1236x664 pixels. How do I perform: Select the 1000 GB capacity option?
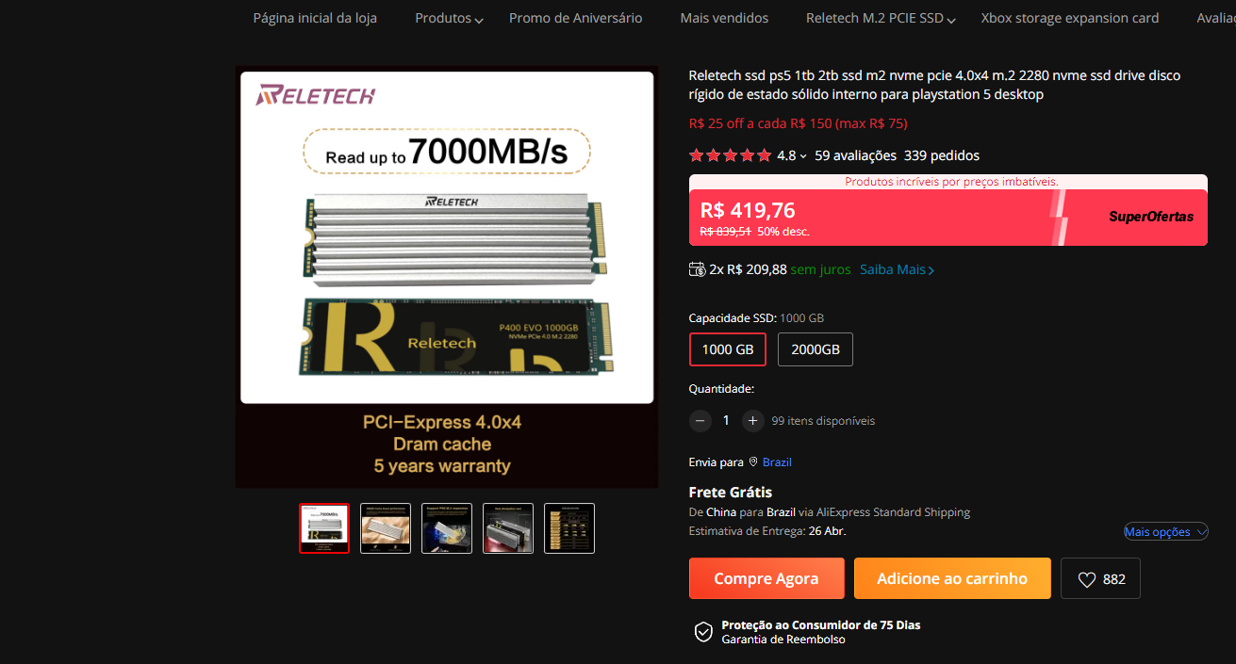(728, 349)
